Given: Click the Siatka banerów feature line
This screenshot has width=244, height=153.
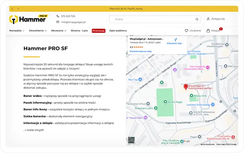Looking at the screenshot, I should (58, 116).
